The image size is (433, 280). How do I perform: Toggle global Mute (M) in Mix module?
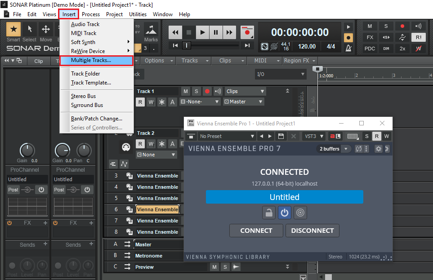tap(370, 26)
